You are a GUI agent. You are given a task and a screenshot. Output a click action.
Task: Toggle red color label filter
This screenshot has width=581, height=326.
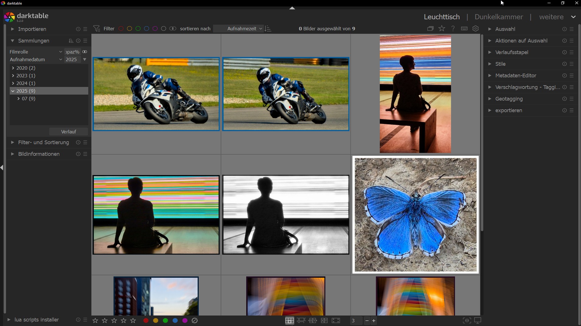click(121, 29)
